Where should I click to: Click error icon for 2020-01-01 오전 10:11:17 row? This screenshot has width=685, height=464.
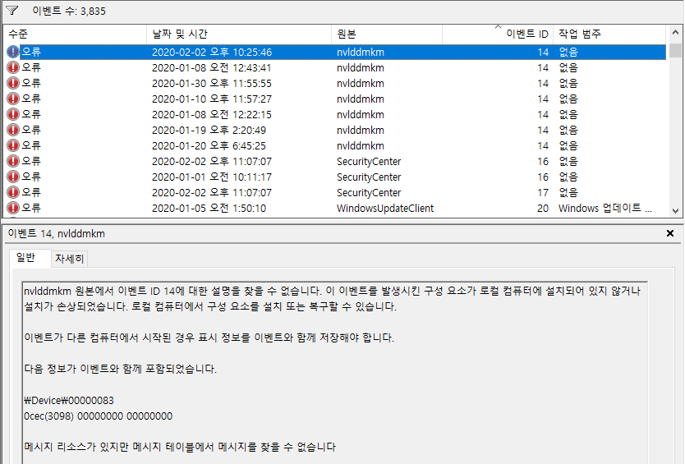pyautogui.click(x=13, y=177)
